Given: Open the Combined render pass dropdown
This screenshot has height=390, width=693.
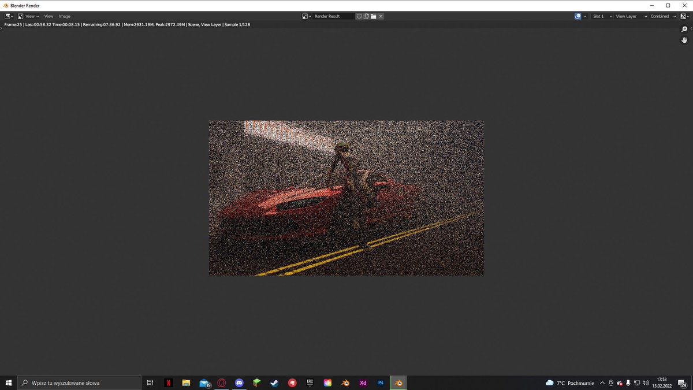Looking at the screenshot, I should point(663,16).
